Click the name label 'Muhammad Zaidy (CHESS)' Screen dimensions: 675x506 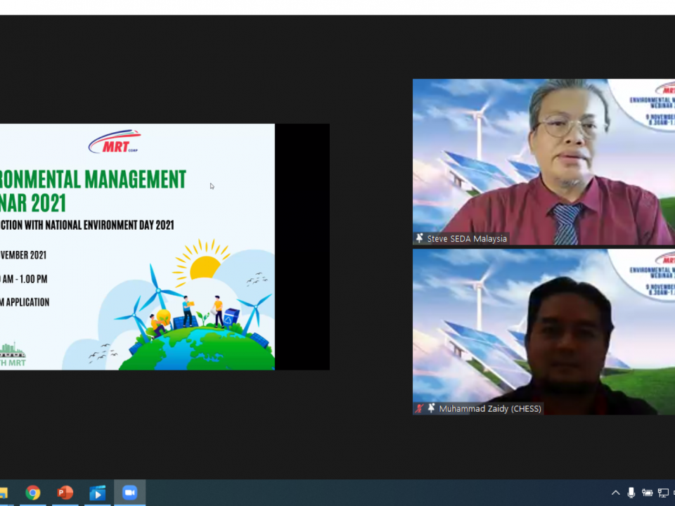490,409
